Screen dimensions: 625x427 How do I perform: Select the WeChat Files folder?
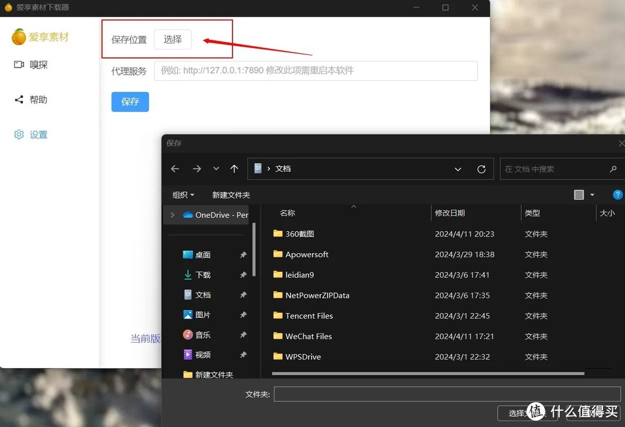[308, 336]
